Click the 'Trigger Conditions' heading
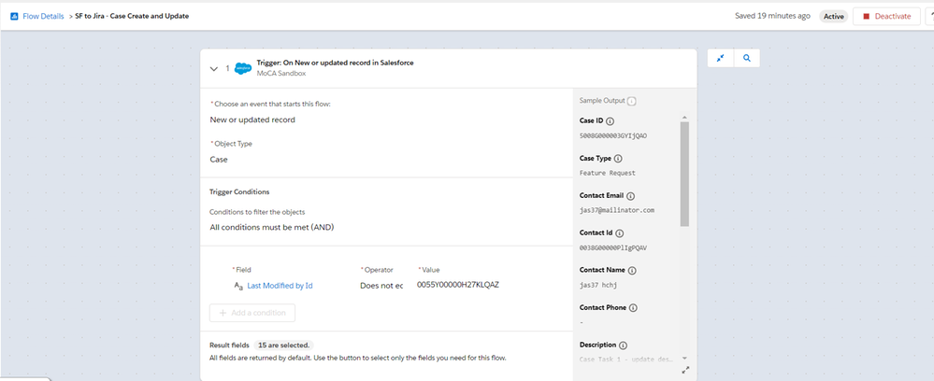This screenshot has width=934, height=381. click(239, 191)
